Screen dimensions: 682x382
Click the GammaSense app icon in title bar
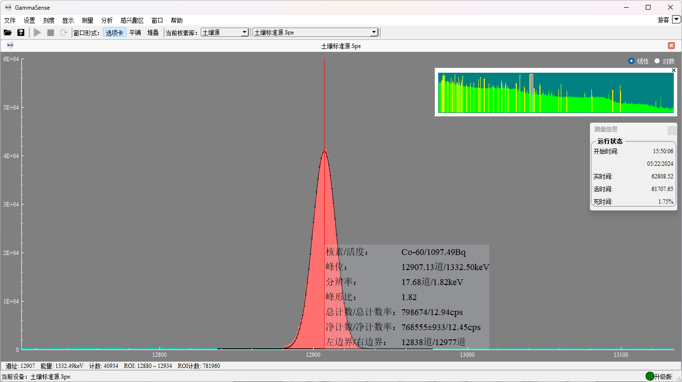click(8, 7)
